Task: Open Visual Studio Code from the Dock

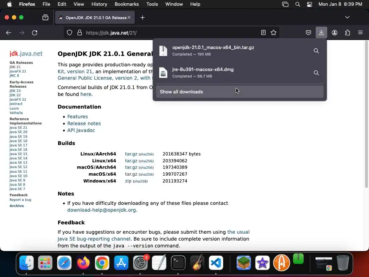Action: click(x=216, y=263)
